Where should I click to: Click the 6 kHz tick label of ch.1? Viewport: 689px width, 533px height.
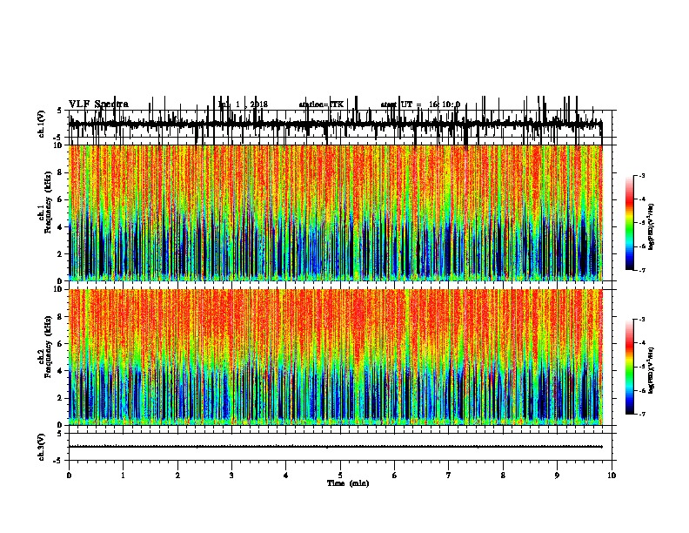click(x=61, y=199)
